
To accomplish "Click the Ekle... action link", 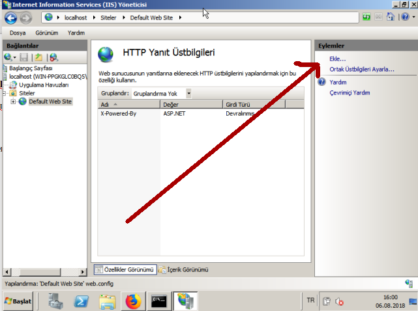I will coord(338,59).
